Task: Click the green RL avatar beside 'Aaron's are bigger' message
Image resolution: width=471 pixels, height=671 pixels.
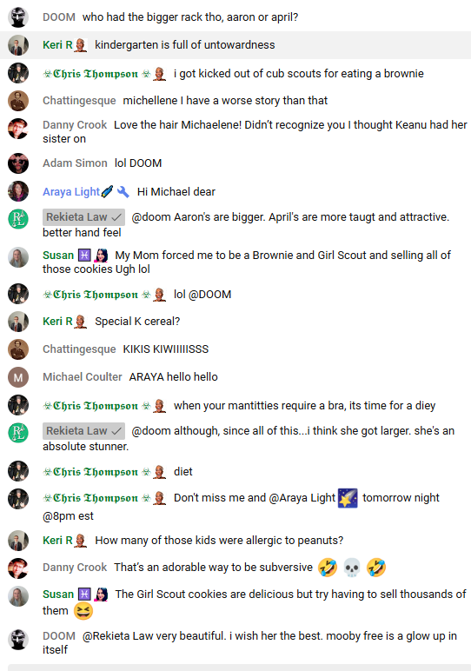Action: click(18, 219)
